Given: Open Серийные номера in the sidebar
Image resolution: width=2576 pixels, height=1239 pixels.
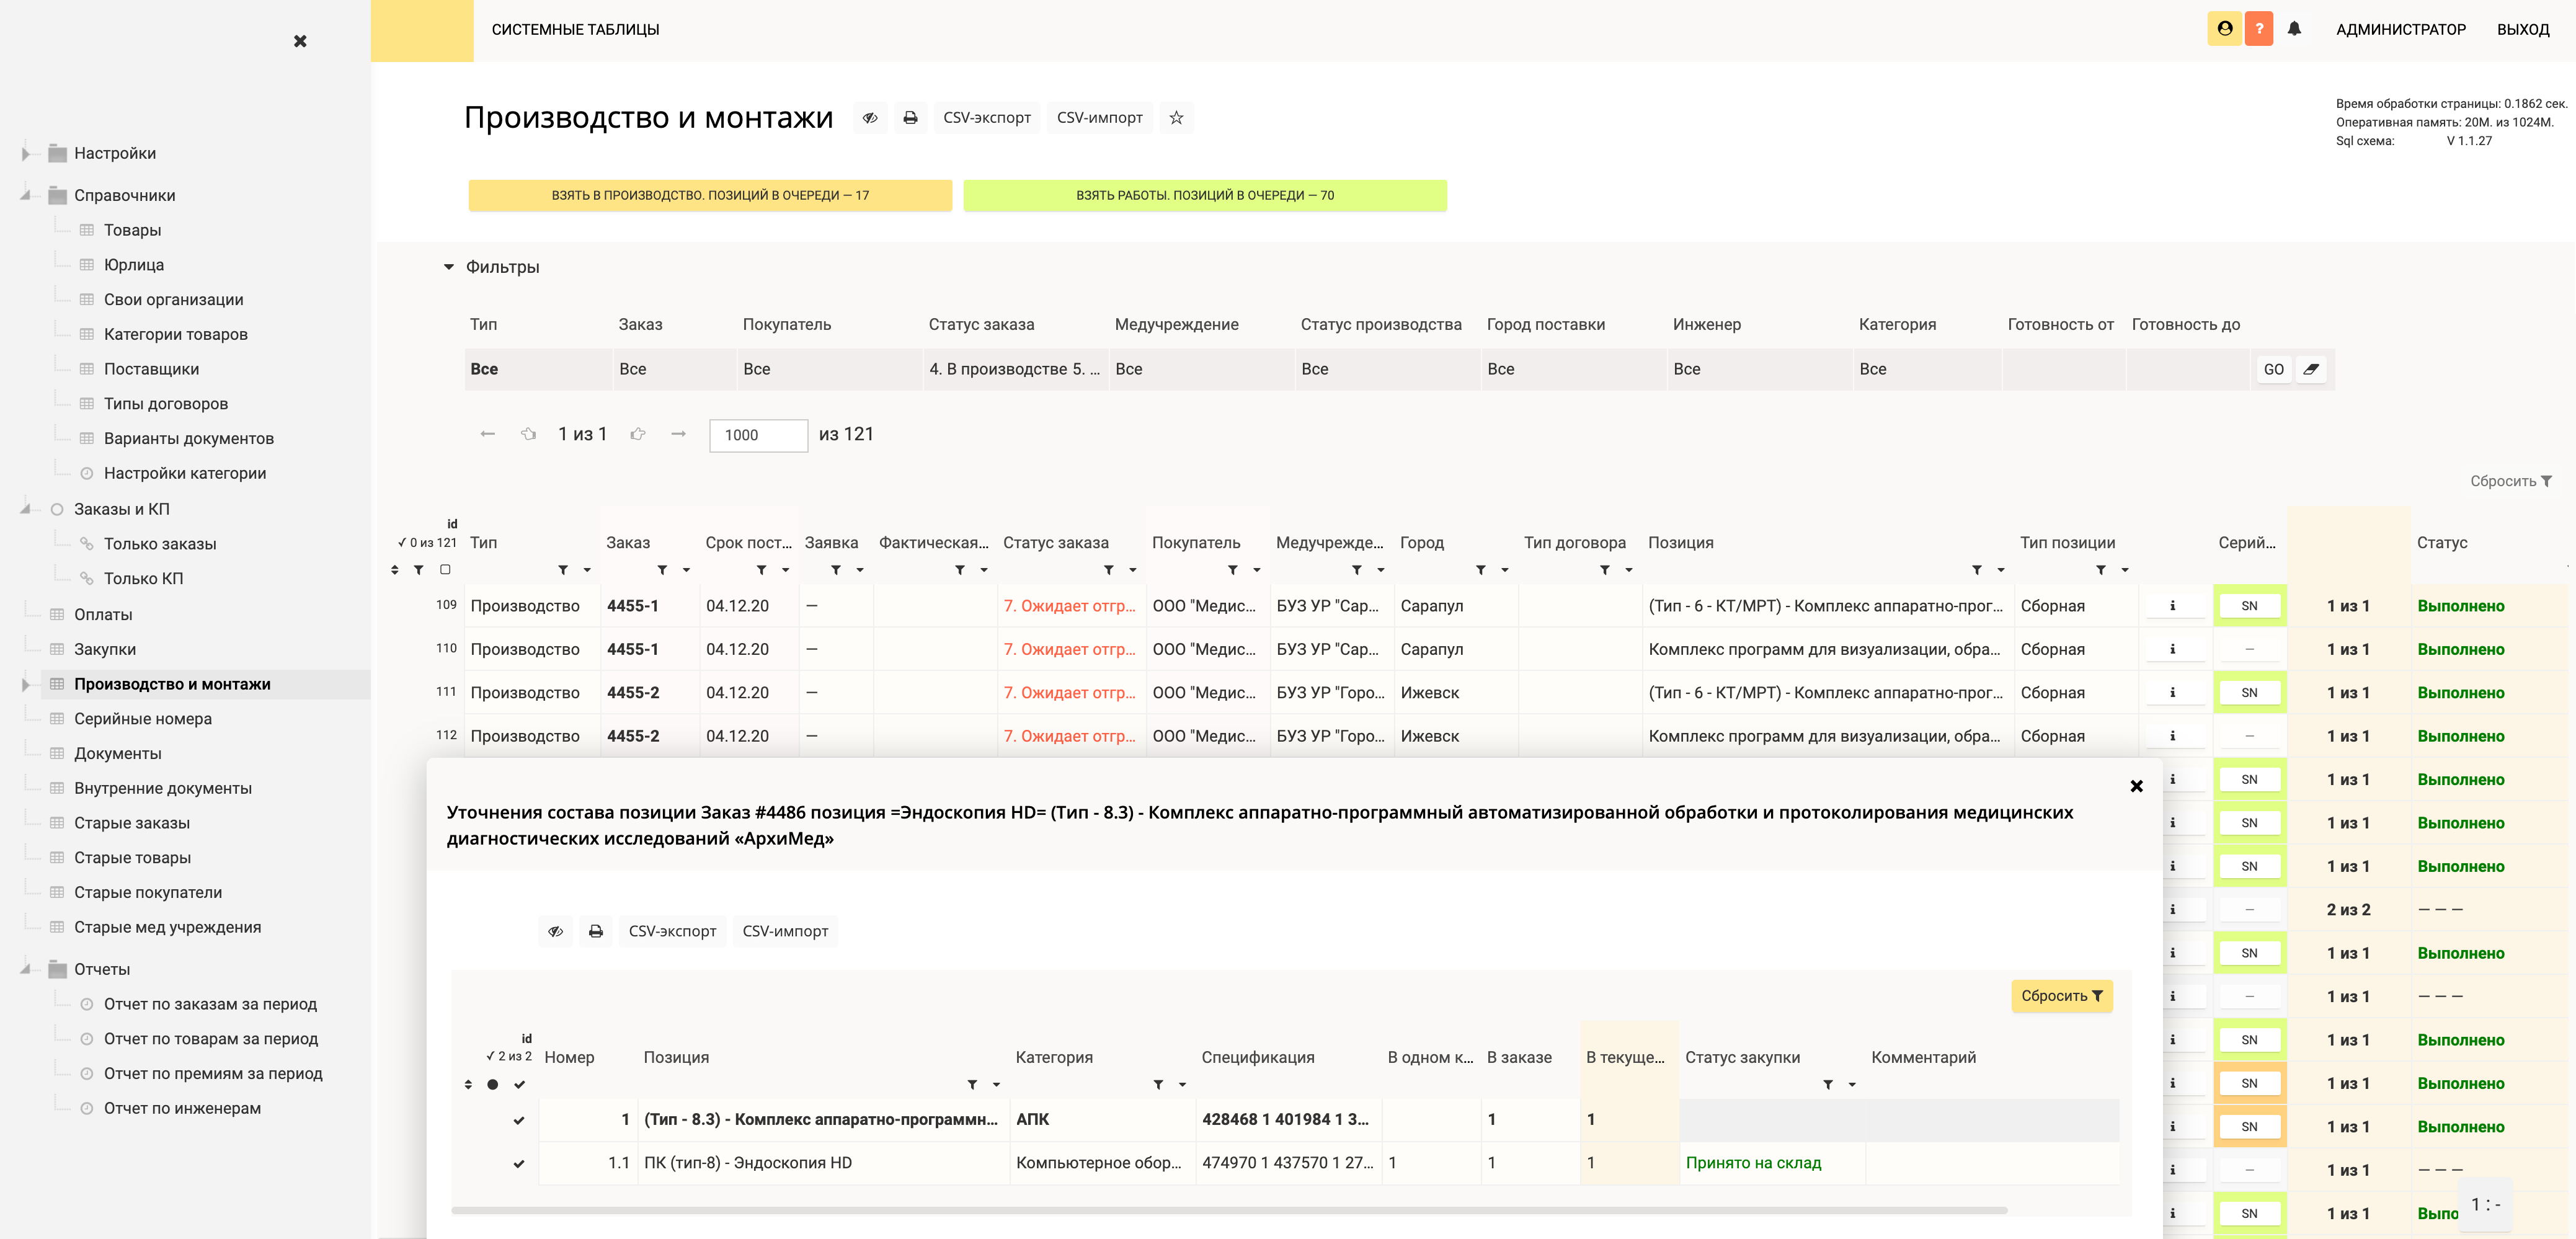Looking at the screenshot, I should 142,718.
